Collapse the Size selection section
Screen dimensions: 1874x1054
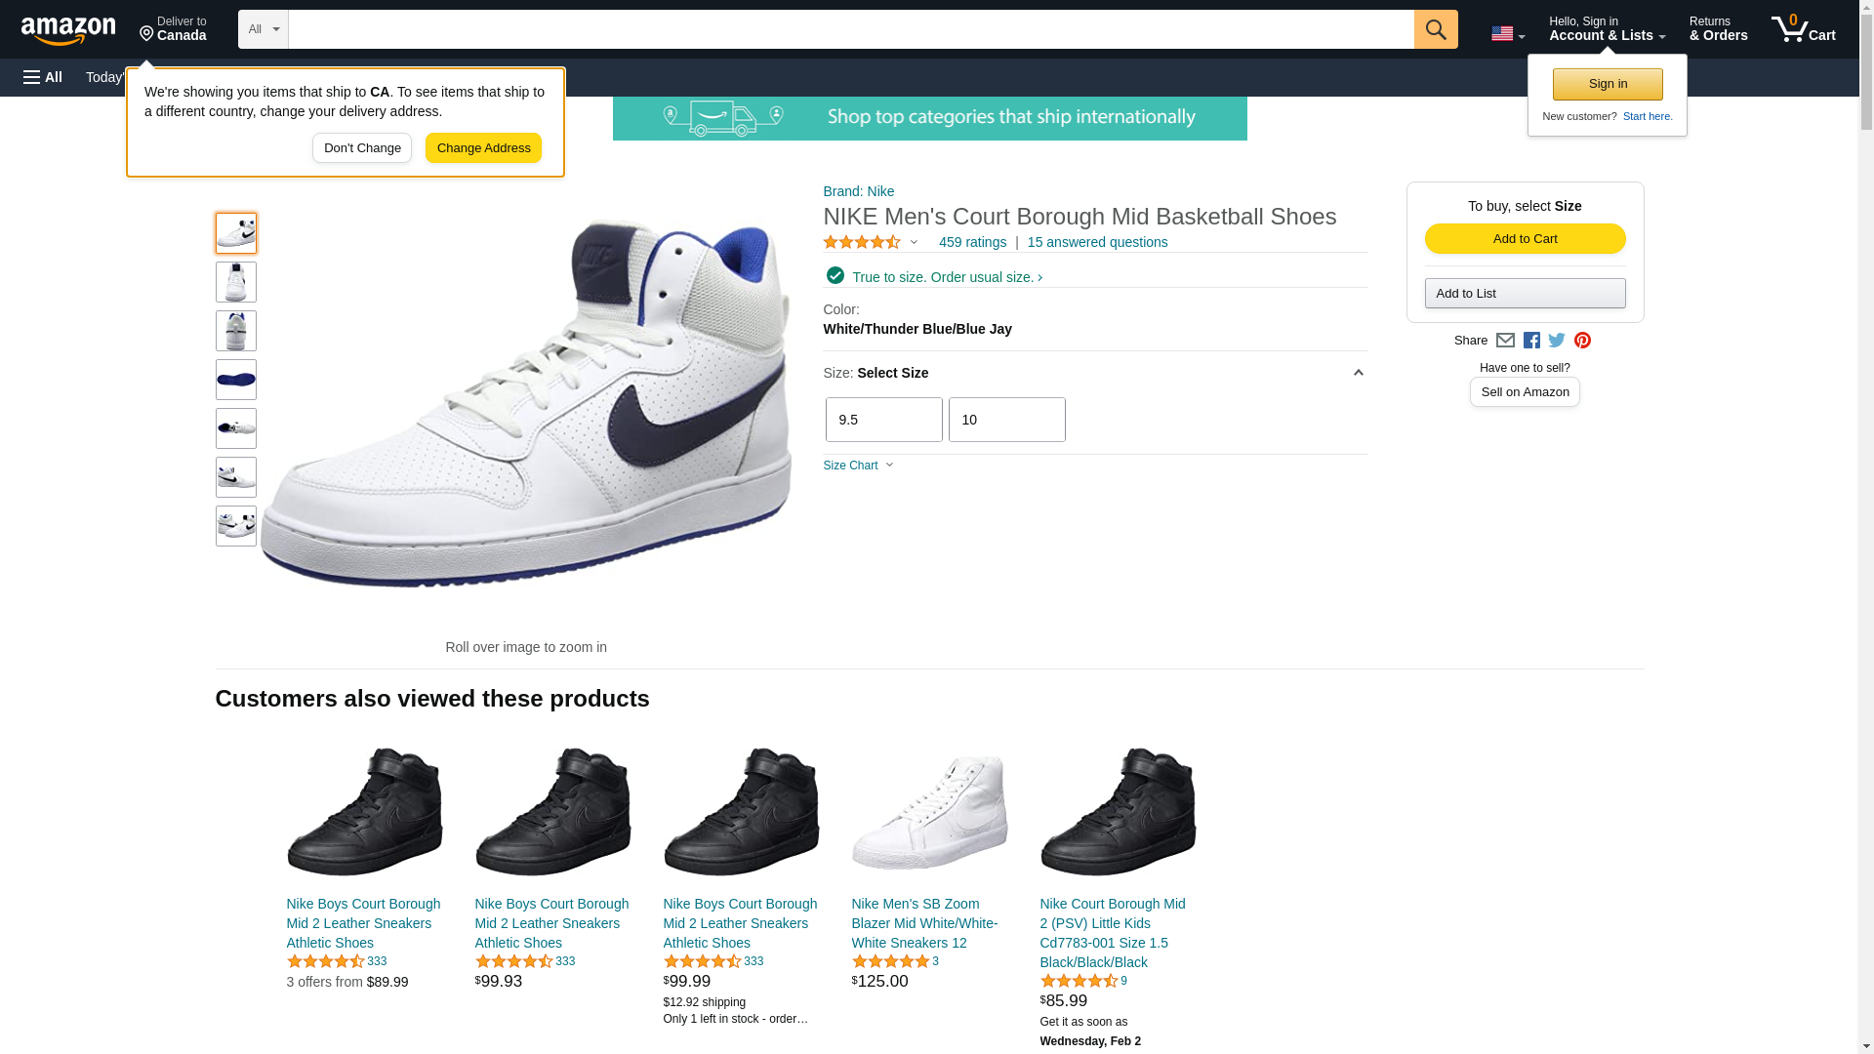click(x=1358, y=373)
